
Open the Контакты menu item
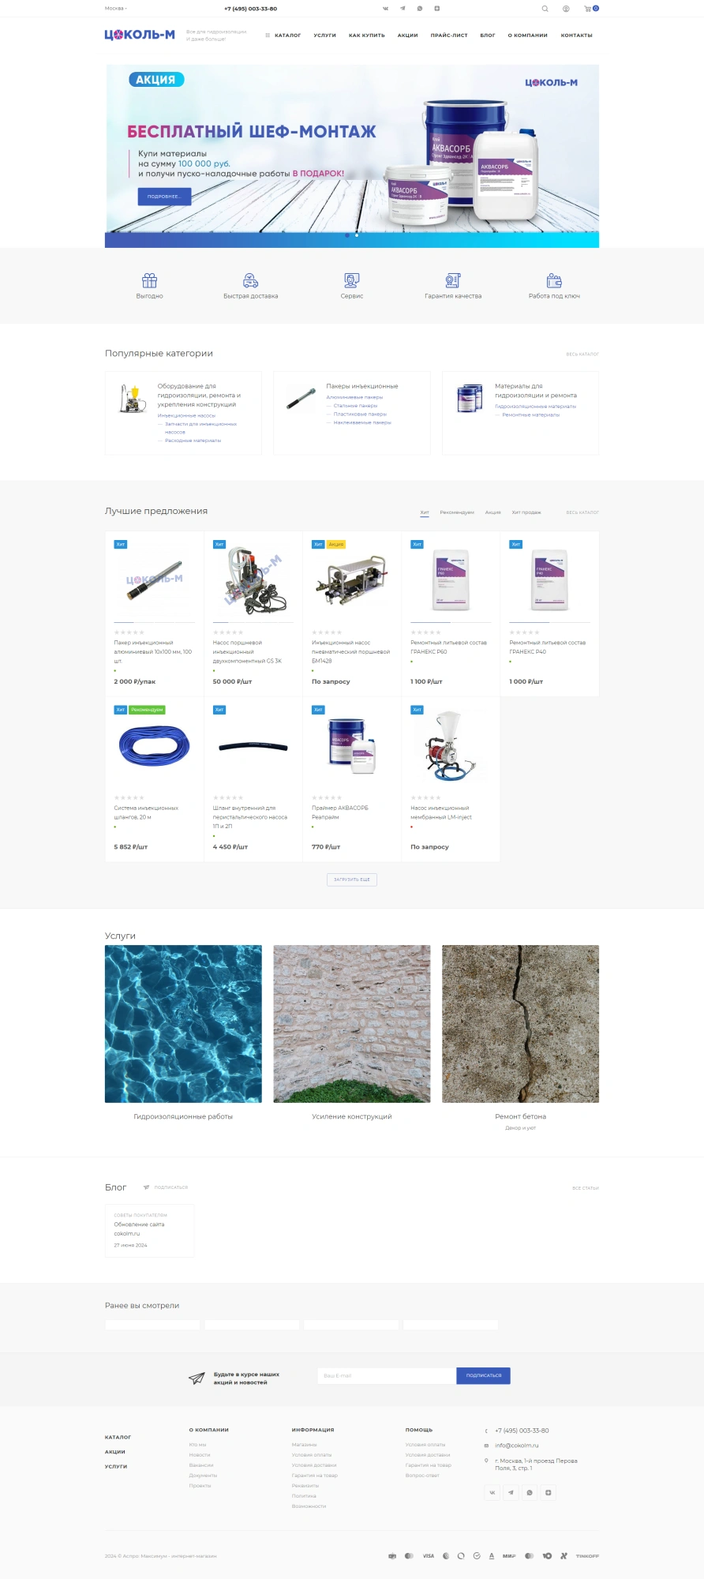pyautogui.click(x=576, y=36)
